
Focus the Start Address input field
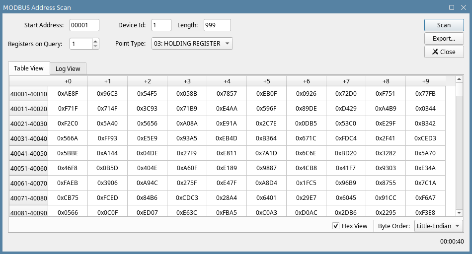pos(84,25)
